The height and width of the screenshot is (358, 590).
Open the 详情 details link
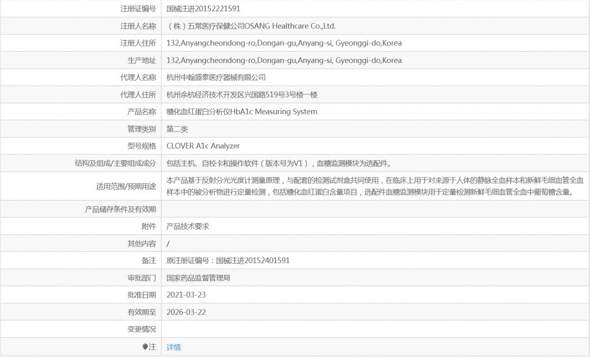click(x=174, y=347)
